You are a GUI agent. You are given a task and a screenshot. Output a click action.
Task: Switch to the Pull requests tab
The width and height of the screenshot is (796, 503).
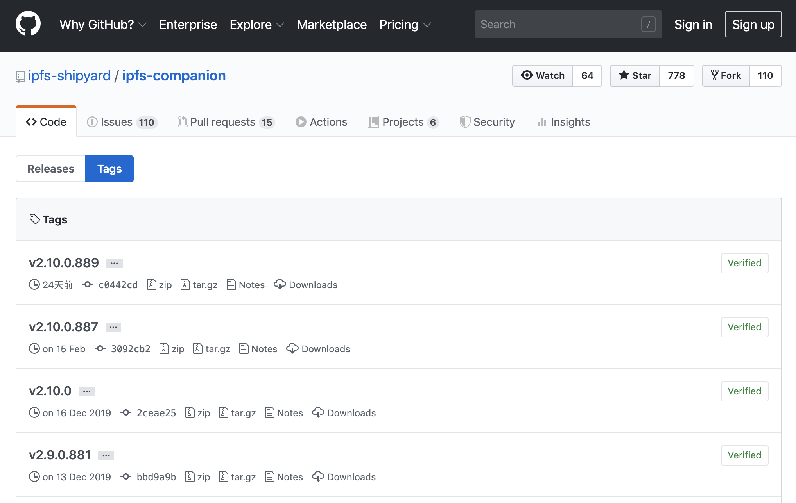click(226, 122)
